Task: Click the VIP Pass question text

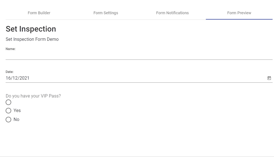Action: tap(33, 96)
